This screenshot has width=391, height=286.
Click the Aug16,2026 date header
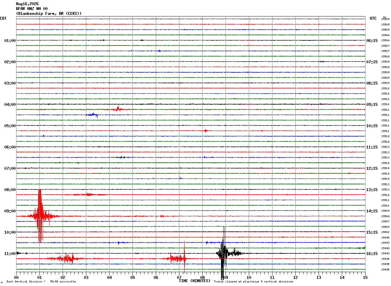tap(27, 4)
